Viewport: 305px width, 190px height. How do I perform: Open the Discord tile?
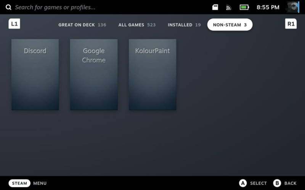[x=35, y=74]
